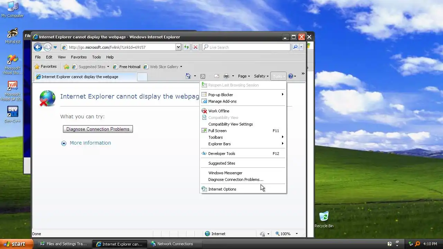Open the recent pages dropdown arrow
443x249 pixels.
[x=55, y=47]
